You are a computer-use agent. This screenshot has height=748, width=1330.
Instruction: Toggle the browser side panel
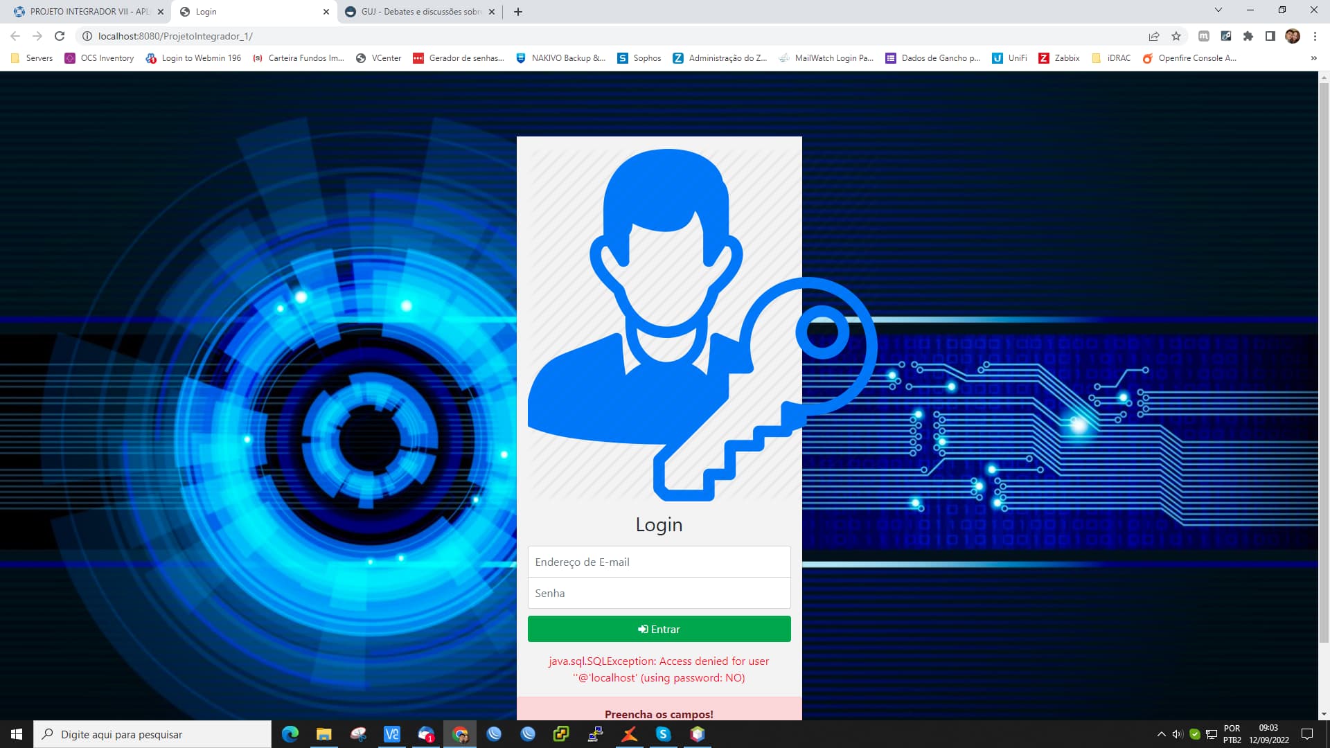[x=1270, y=36]
